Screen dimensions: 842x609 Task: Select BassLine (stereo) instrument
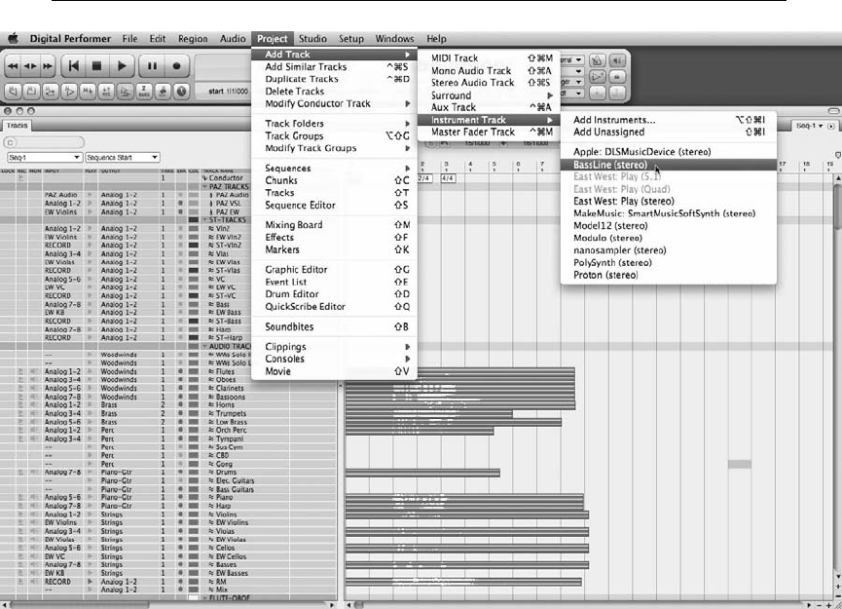[668, 165]
